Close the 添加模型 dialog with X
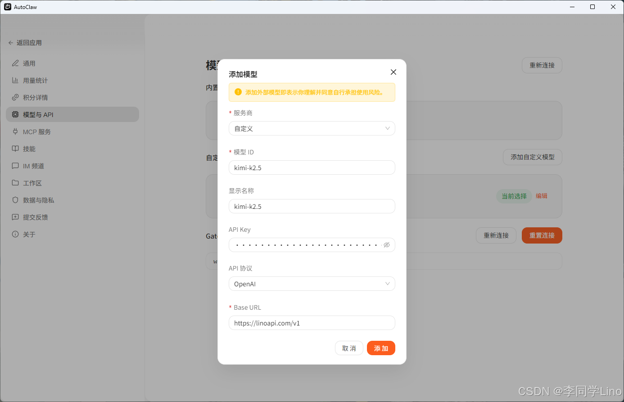The image size is (624, 402). click(x=393, y=72)
